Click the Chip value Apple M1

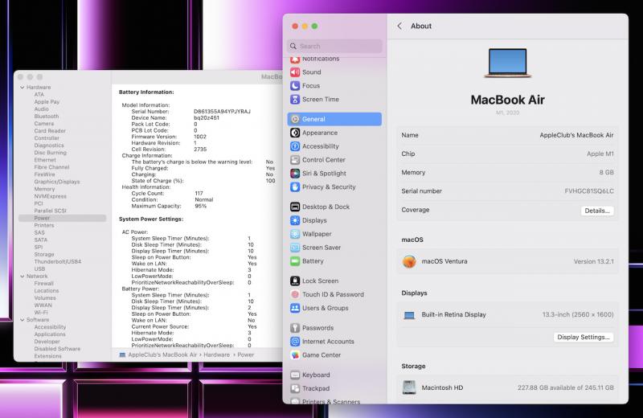click(x=600, y=154)
